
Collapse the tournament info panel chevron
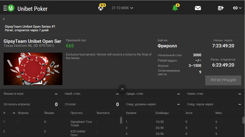(122, 89)
